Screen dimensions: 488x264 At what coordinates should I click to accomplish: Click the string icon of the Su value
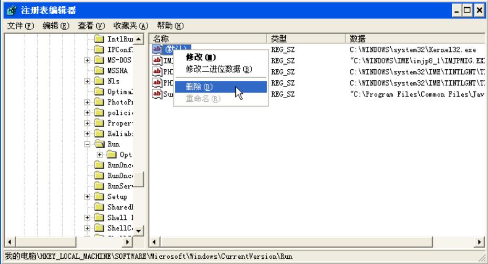point(157,94)
